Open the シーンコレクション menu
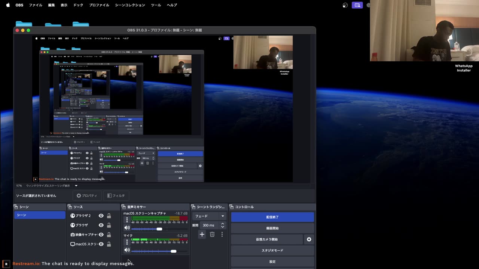The height and width of the screenshot is (269, 479). point(130,5)
